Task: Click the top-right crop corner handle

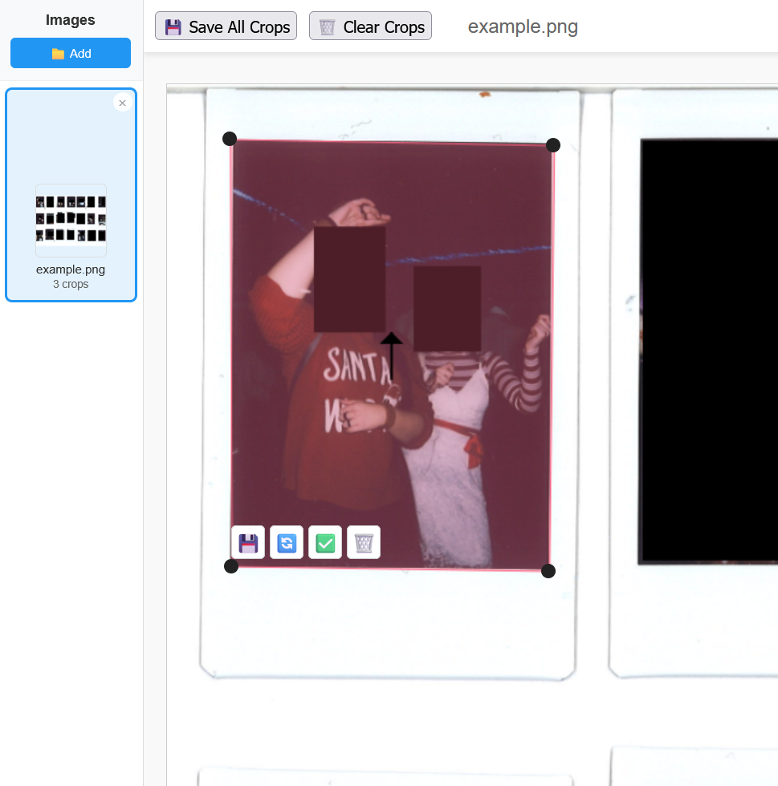Action: [553, 145]
